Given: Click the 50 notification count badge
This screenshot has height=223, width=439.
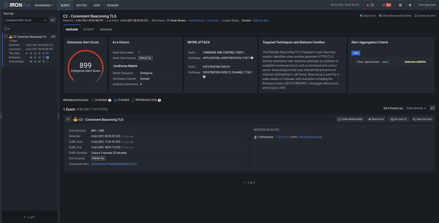Looking at the screenshot, I should 372,5.
